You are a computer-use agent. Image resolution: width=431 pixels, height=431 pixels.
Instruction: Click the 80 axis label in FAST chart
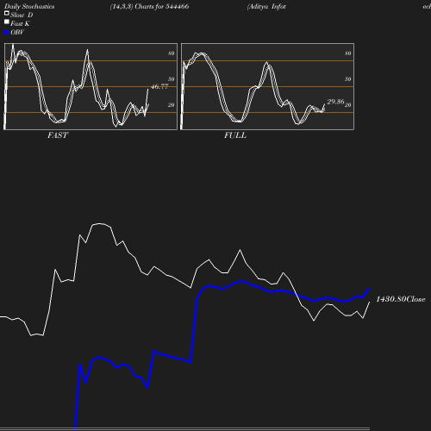(x=172, y=53)
